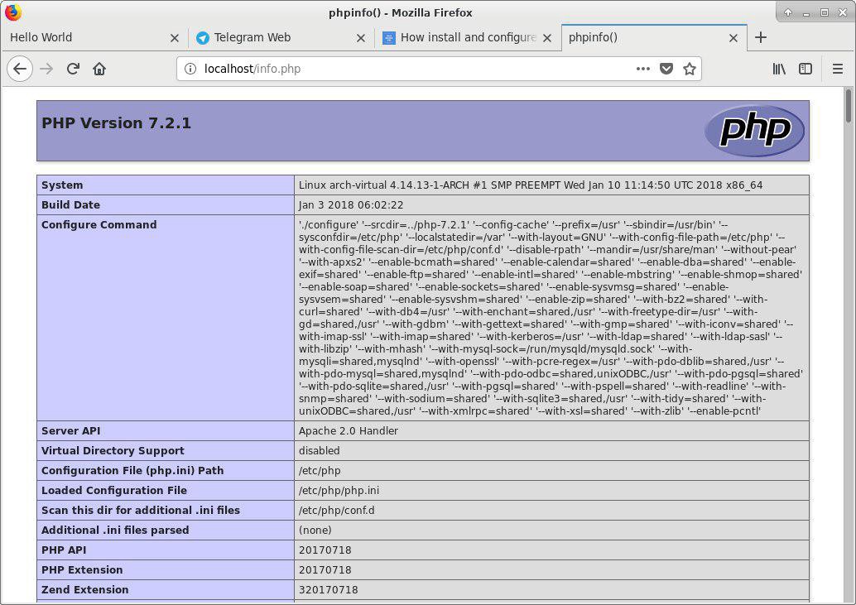Click the Additional .ini files parsed label
This screenshot has width=856, height=605.
(115, 530)
